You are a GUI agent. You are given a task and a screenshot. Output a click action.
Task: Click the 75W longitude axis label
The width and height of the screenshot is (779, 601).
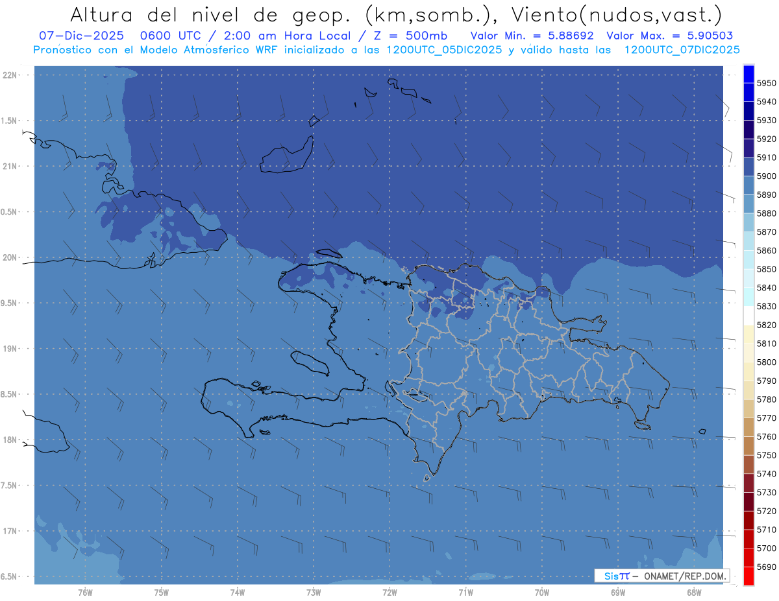tap(162, 592)
